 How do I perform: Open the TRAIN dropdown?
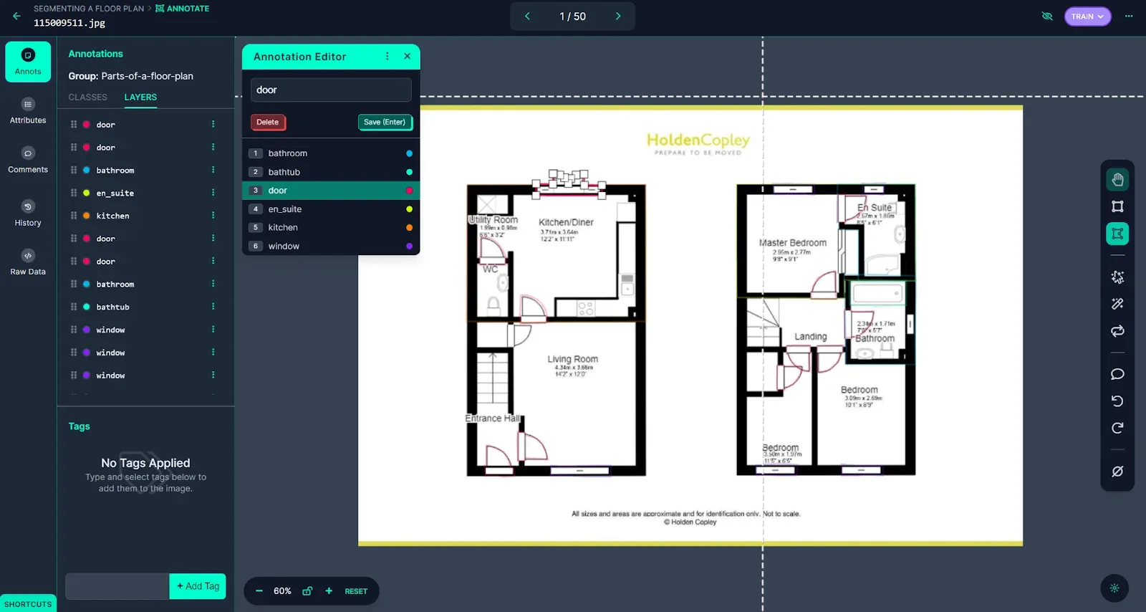pyautogui.click(x=1087, y=16)
